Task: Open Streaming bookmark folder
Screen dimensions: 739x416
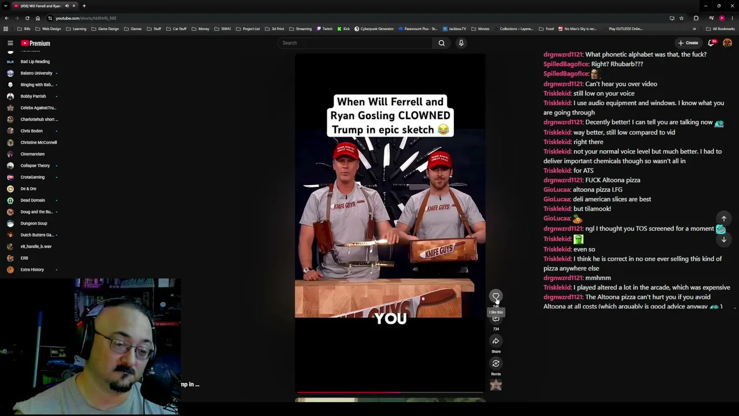Action: (300, 29)
